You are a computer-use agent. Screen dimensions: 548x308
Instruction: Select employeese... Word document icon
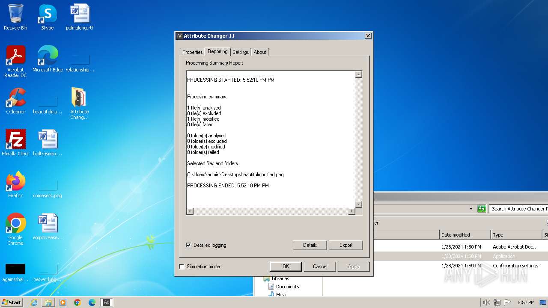tap(48, 227)
